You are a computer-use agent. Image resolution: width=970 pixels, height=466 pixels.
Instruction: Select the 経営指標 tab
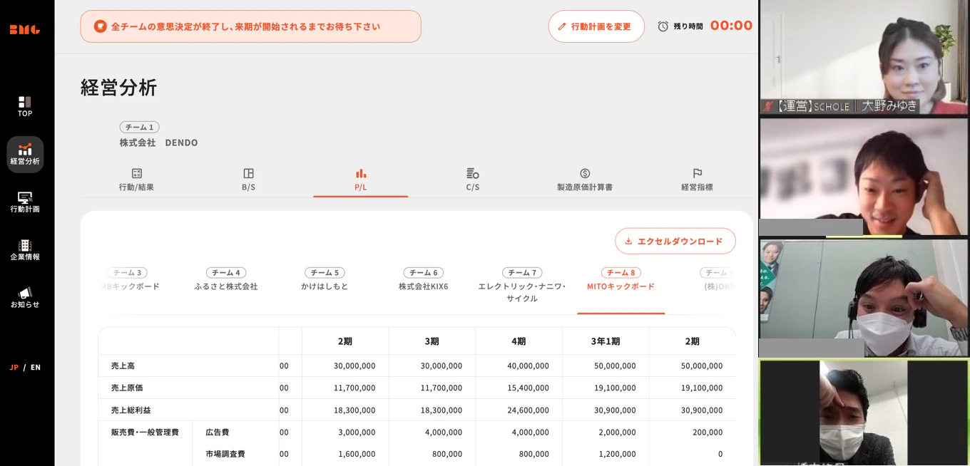(x=697, y=180)
